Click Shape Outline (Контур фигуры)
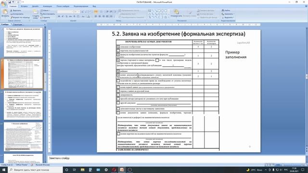The height and width of the screenshot is (173, 308). [x=205, y=14]
